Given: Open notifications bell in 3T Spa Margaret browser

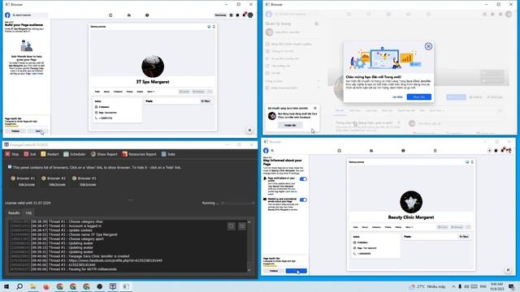Looking at the screenshot, I should click(x=244, y=15).
